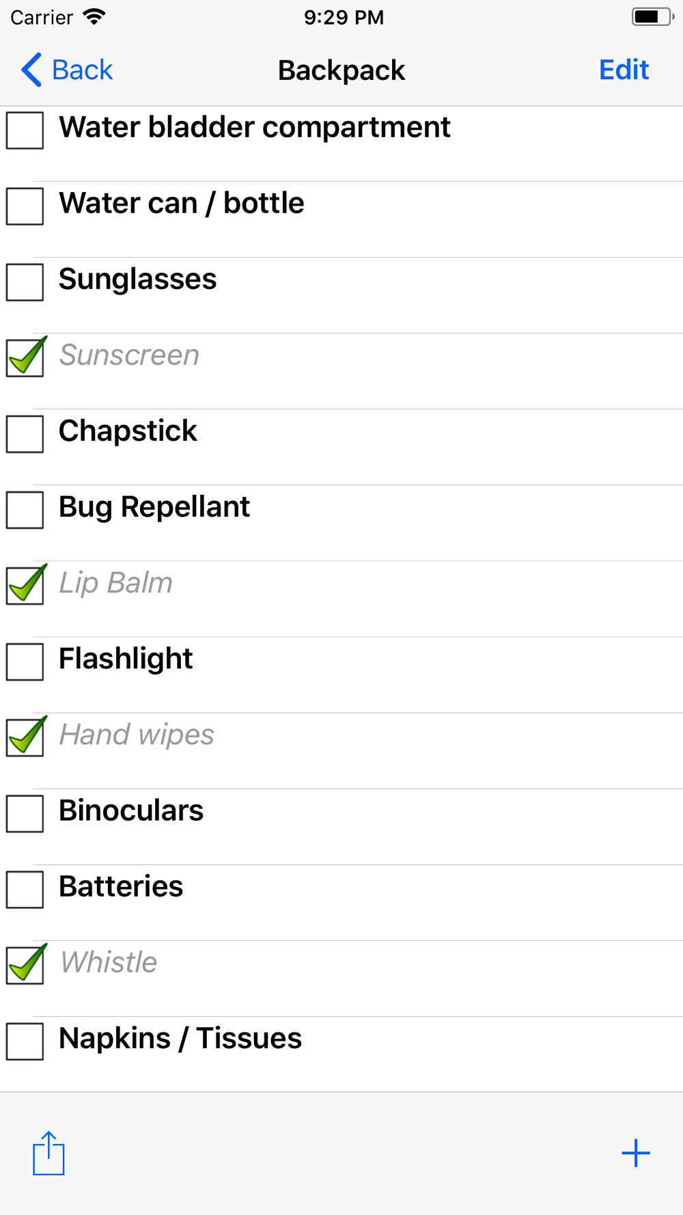Tap the battery icon in status bar
683x1215 pixels.
(x=652, y=17)
